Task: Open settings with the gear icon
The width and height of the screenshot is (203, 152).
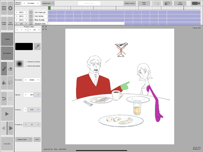Action: (10, 8)
